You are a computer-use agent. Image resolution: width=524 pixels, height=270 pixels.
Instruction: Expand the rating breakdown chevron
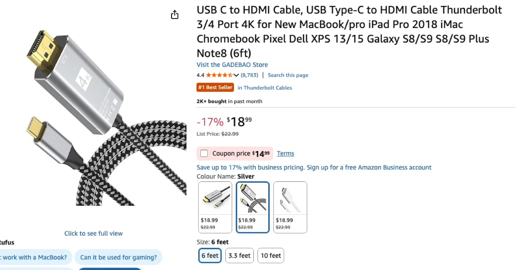[x=236, y=75]
